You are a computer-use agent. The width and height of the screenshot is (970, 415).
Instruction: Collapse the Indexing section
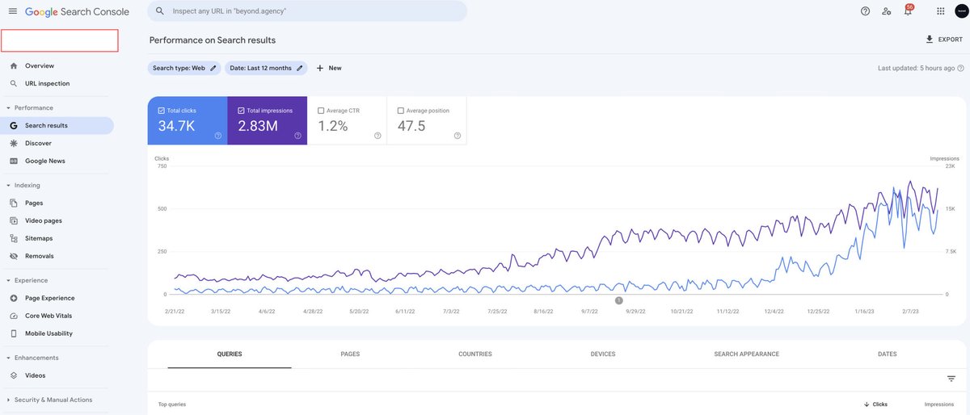(8, 185)
